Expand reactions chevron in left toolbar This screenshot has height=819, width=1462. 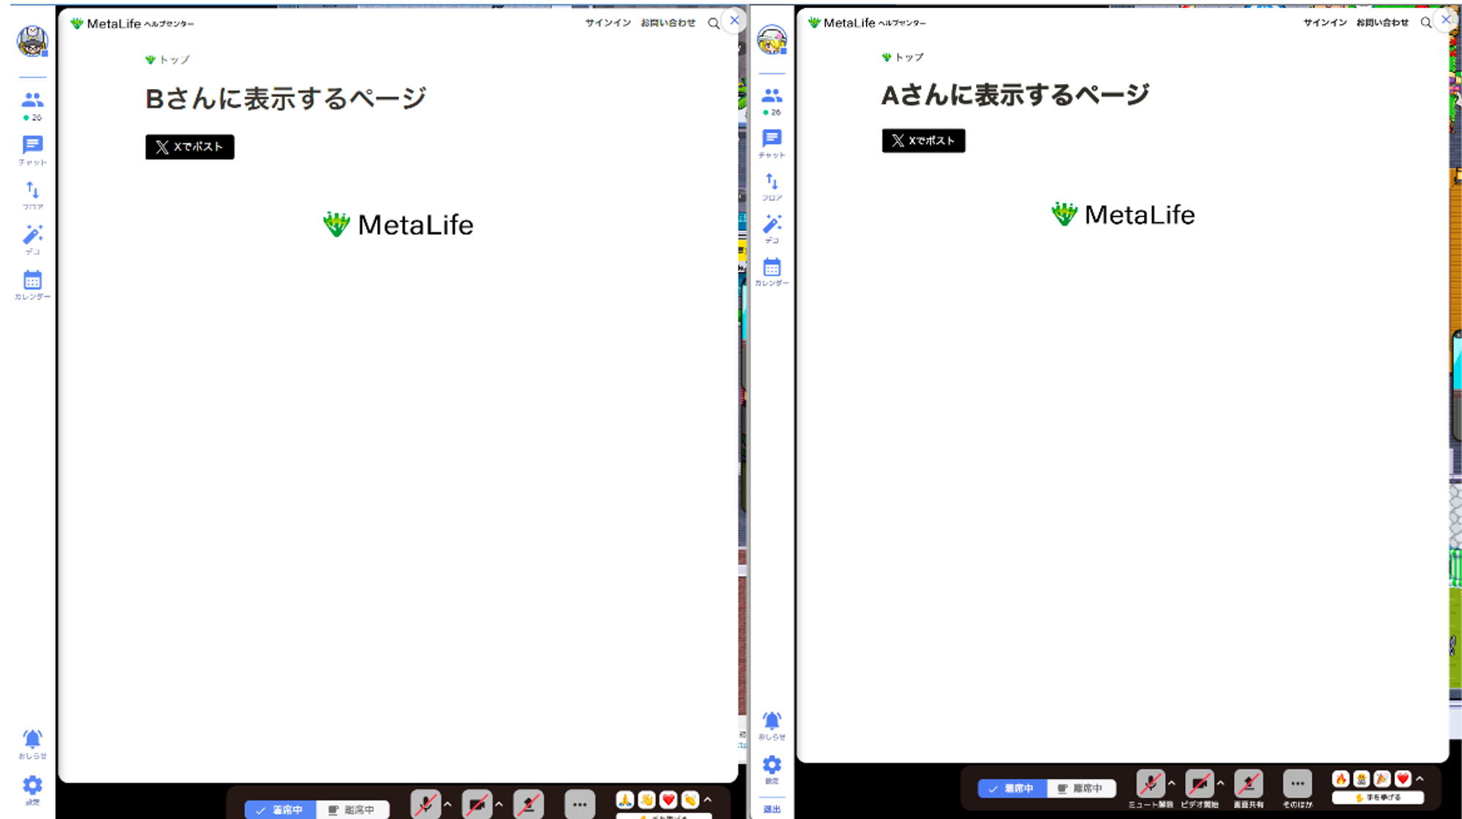[x=707, y=800]
